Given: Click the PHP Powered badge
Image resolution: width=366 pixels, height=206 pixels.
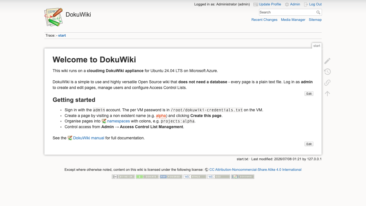Looking at the screenshot, I should (x=171, y=177).
